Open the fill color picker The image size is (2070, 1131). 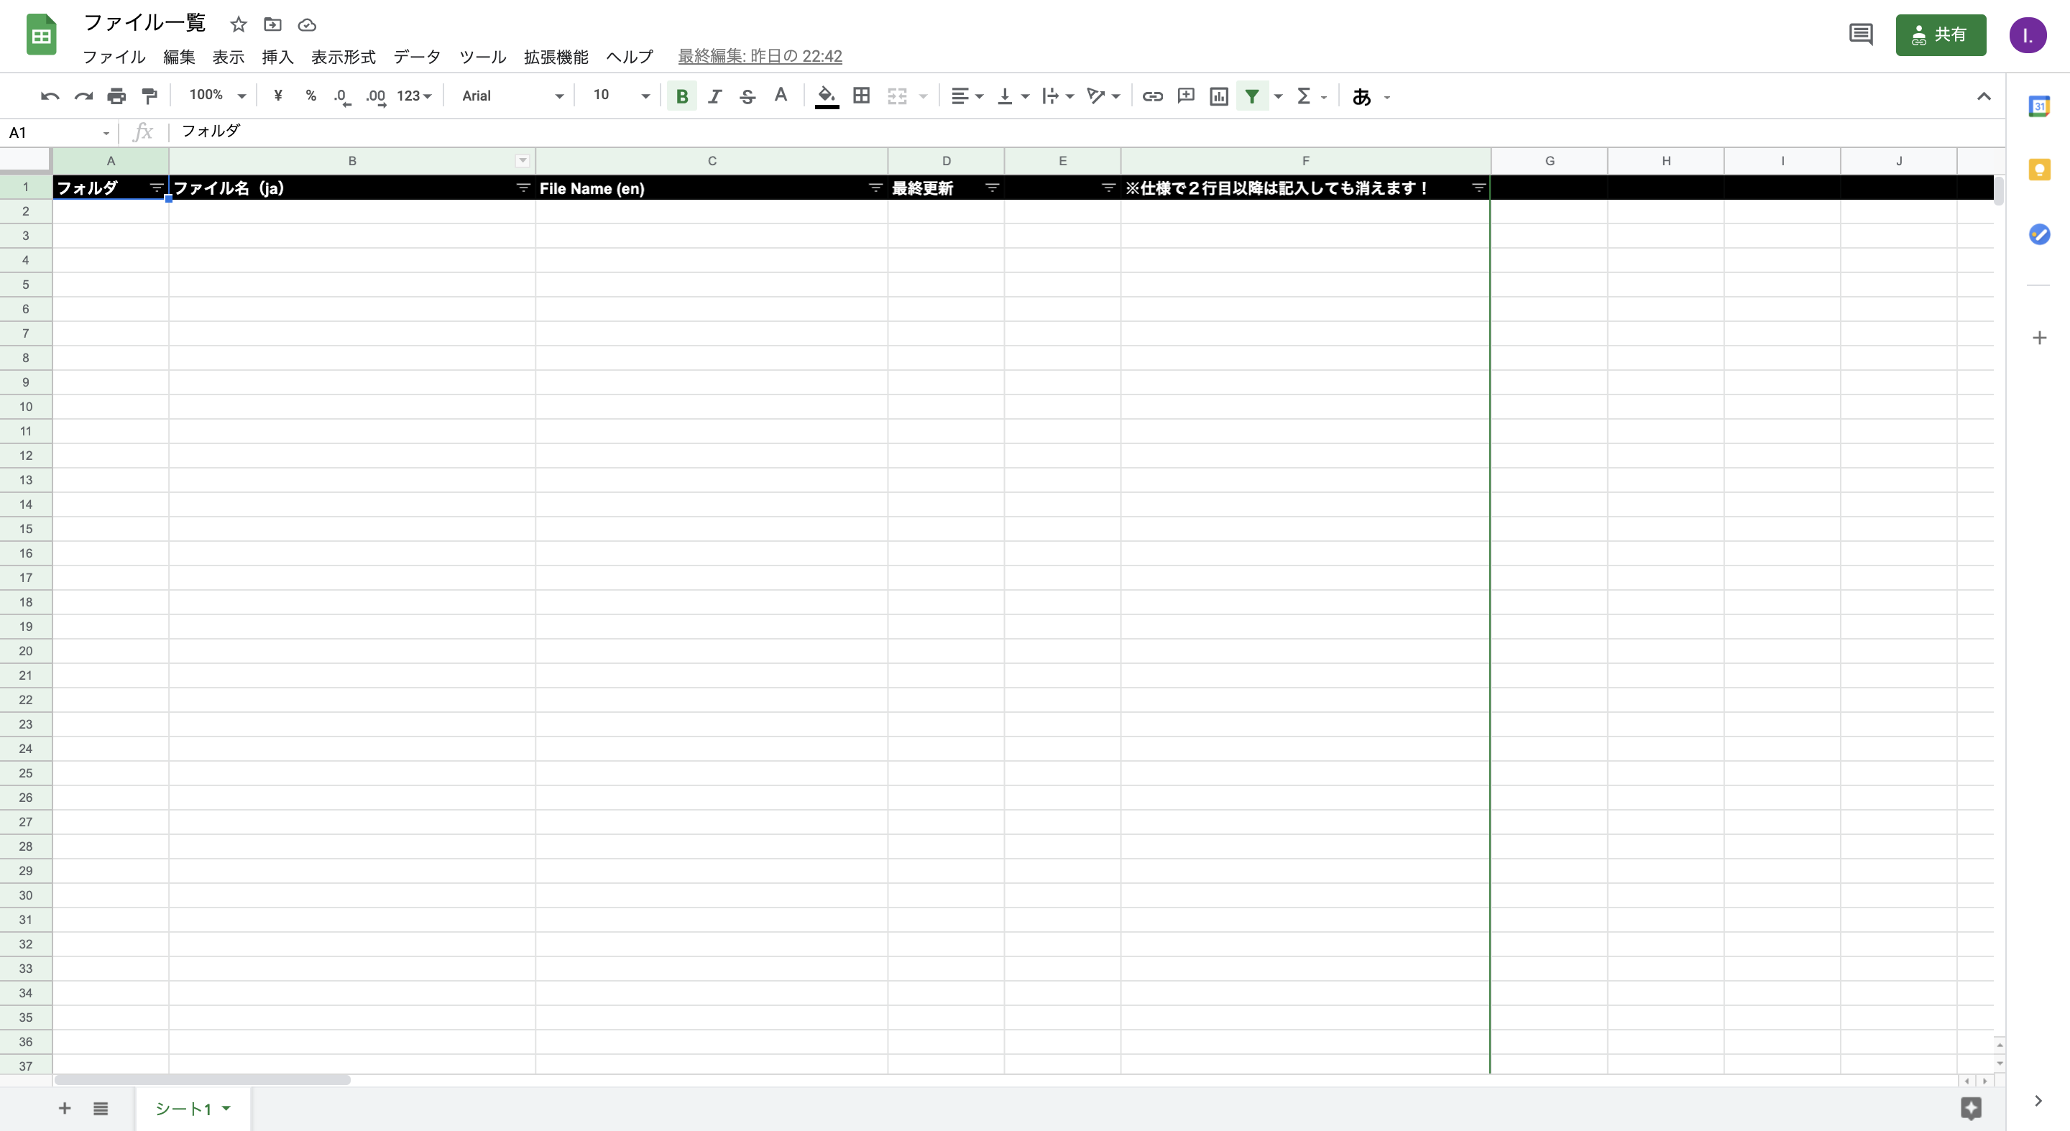[827, 96]
